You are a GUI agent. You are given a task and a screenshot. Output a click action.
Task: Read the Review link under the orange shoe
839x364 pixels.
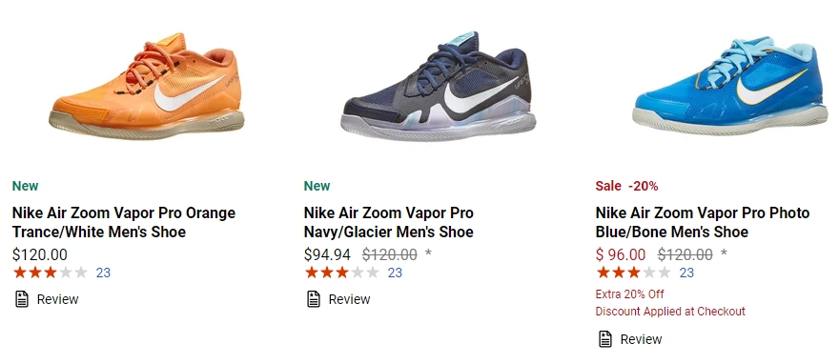pyautogui.click(x=57, y=299)
